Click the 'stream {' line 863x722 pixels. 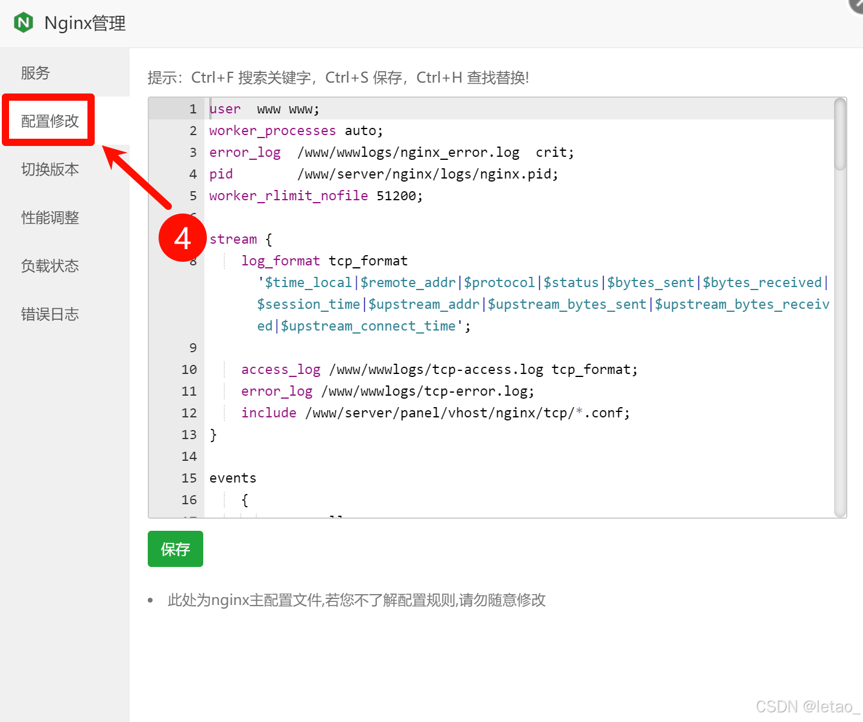(241, 239)
